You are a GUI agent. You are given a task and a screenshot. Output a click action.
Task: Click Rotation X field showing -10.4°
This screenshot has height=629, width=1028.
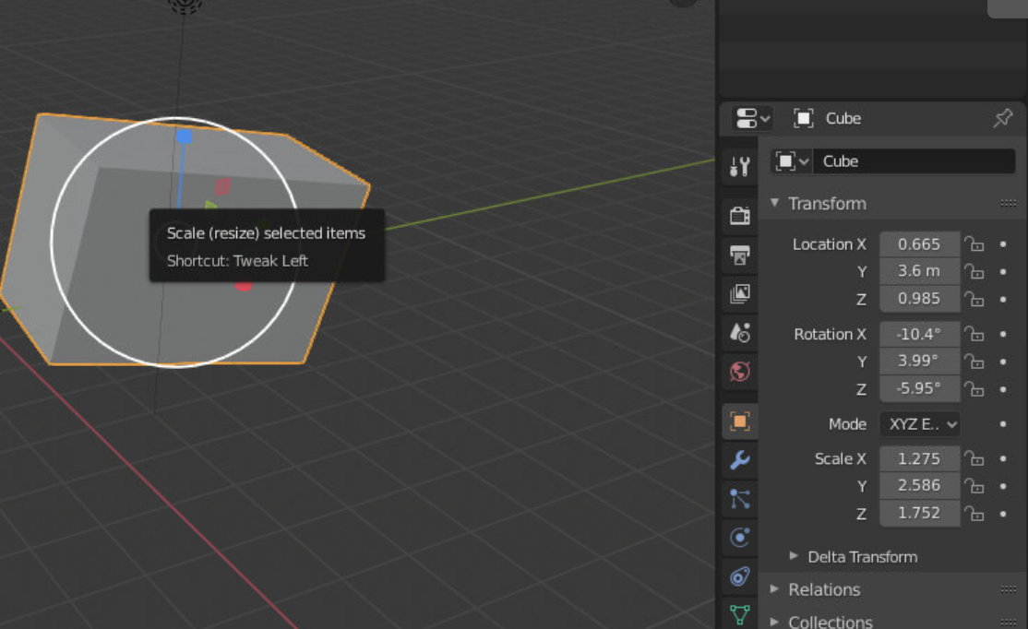[x=920, y=334]
